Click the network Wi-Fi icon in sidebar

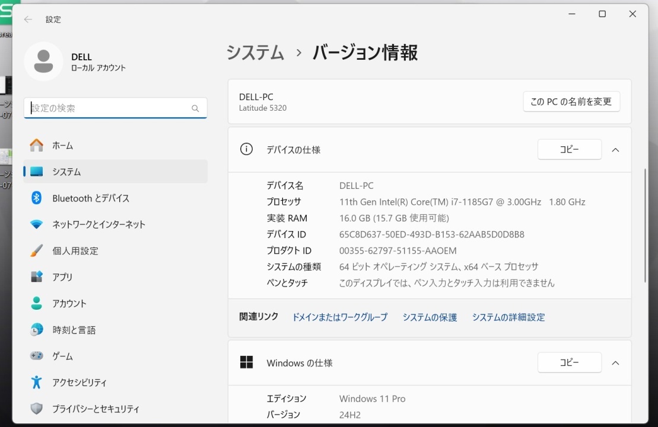tap(37, 224)
